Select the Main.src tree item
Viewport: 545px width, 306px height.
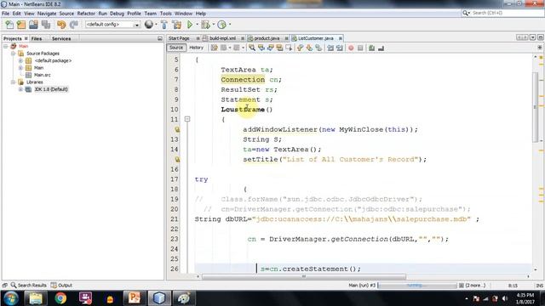tap(42, 75)
